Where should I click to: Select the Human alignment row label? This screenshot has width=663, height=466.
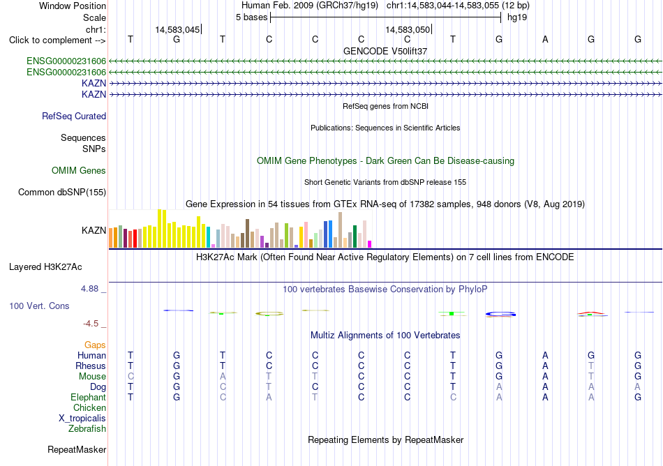(x=91, y=355)
